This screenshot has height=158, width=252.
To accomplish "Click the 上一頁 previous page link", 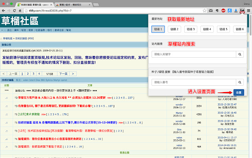I will click(x=13, y=73).
